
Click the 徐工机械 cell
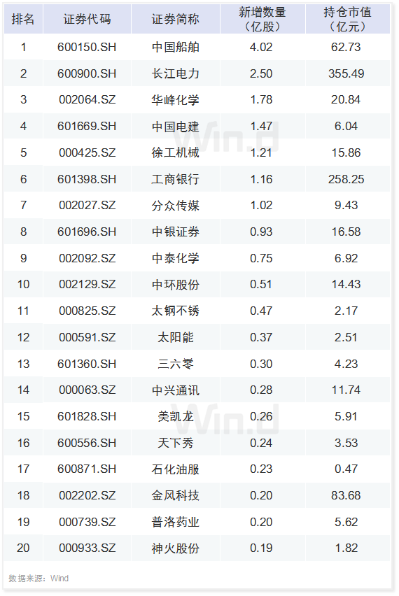point(175,152)
